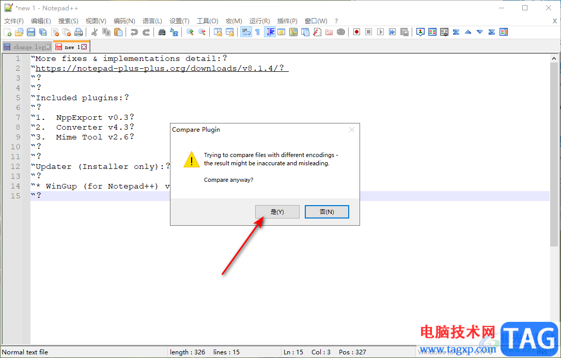Jump to first difference icon
Viewport: 561px width, 358px height.
tap(456, 32)
